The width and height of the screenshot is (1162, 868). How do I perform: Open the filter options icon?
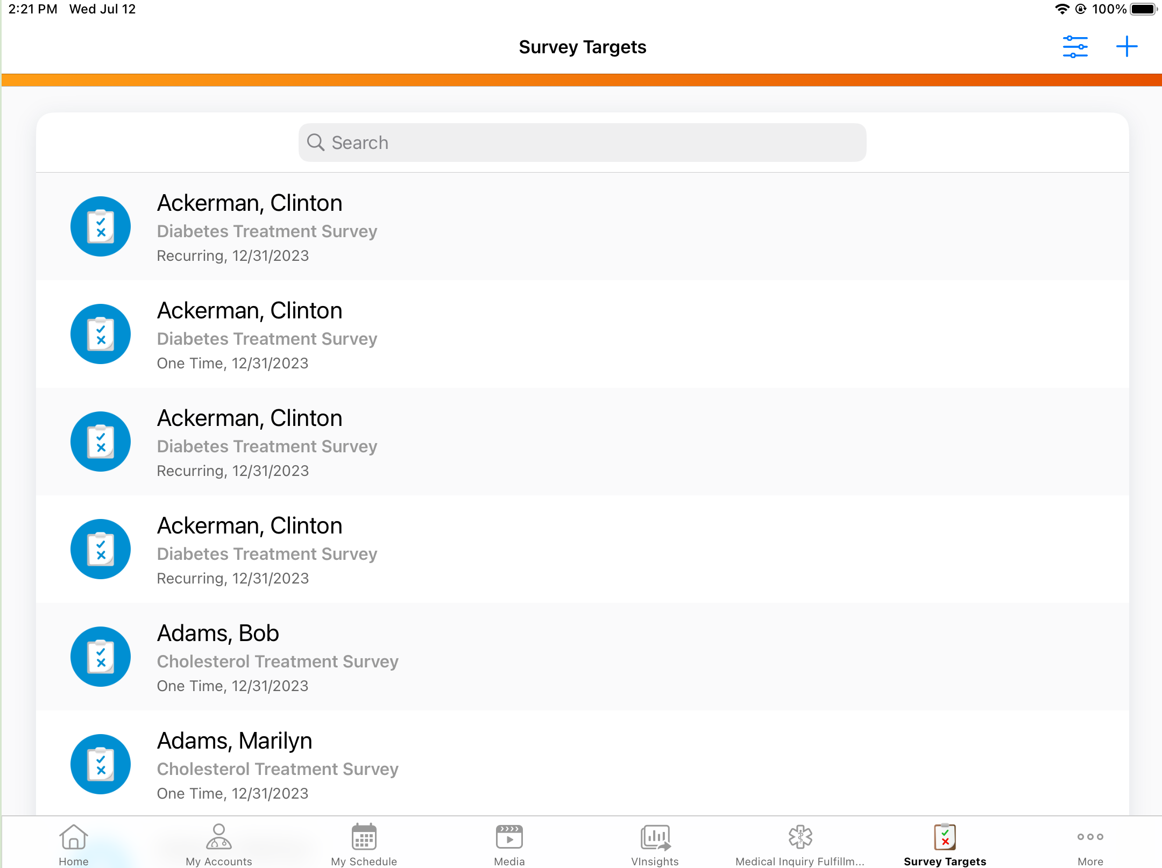[x=1075, y=47]
